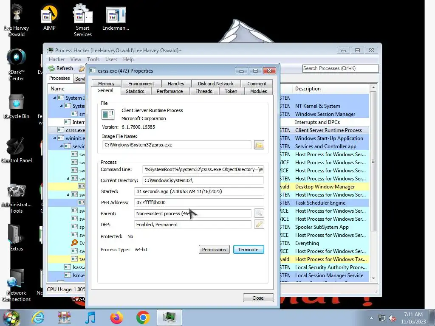Open the Tools menu
Image resolution: width=435 pixels, height=326 pixels.
93,59
